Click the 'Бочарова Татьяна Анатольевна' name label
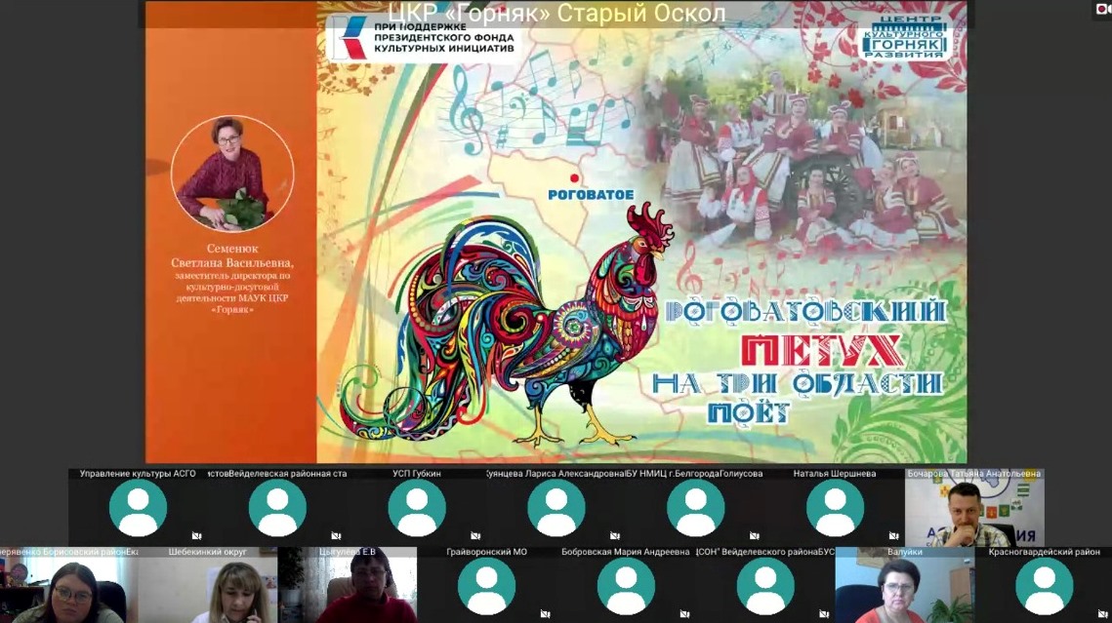 click(973, 474)
